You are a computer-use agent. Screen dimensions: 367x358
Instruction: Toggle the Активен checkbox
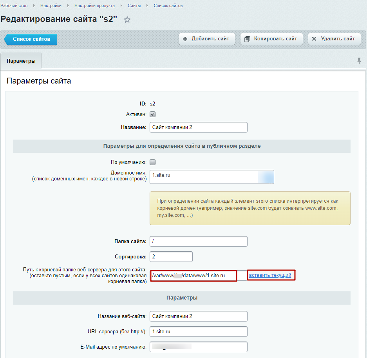tap(153, 114)
